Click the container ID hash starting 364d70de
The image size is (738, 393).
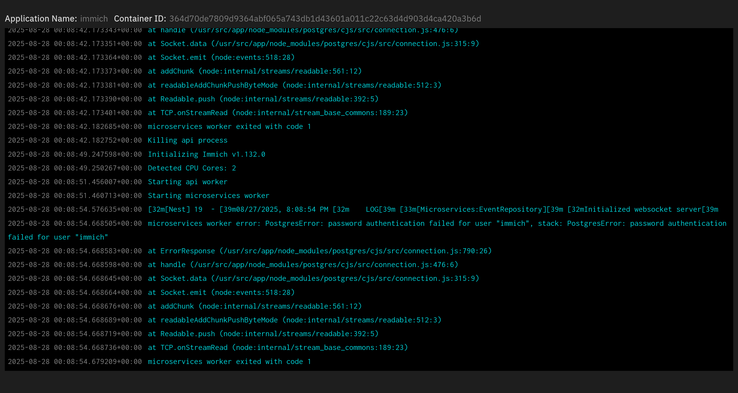[325, 19]
